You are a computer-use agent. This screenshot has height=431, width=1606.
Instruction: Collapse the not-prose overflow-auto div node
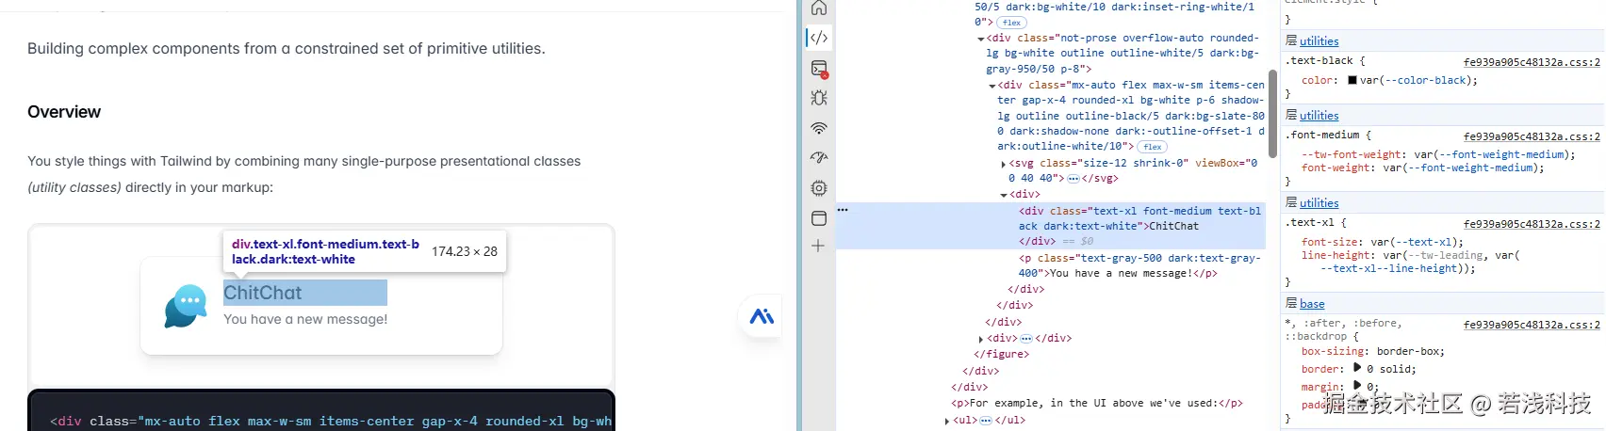pos(981,39)
